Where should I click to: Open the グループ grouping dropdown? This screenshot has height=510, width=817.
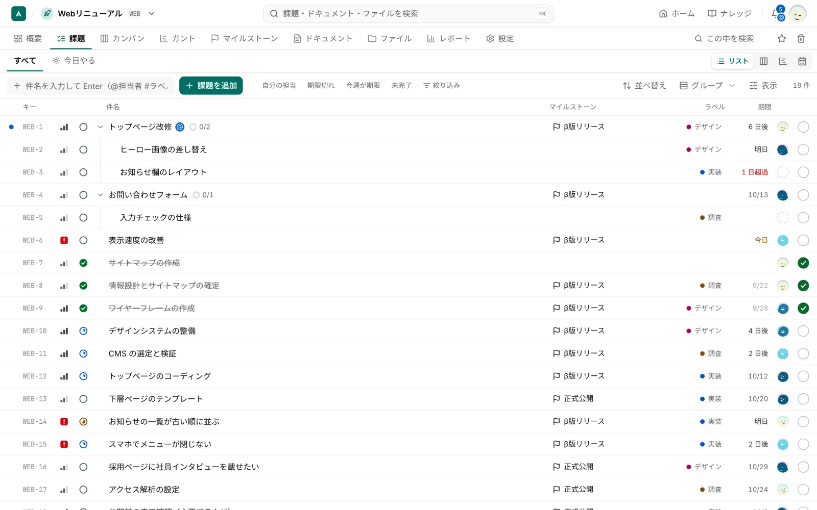707,86
